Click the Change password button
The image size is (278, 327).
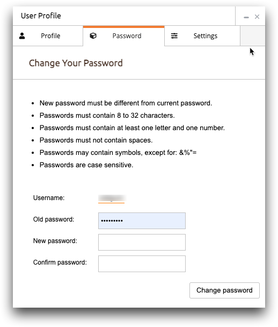coord(224,290)
